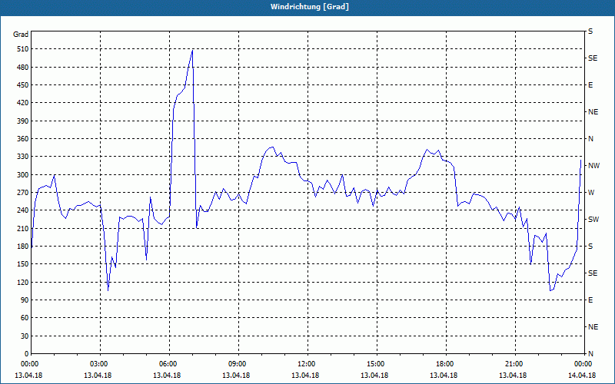Image resolution: width=615 pixels, height=384 pixels.
Task: Select the W compass label
Action: tap(591, 193)
